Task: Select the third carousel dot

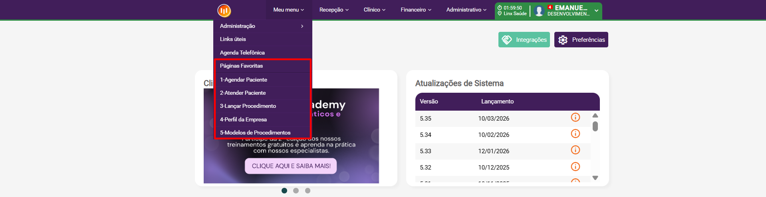Action: pyautogui.click(x=308, y=191)
